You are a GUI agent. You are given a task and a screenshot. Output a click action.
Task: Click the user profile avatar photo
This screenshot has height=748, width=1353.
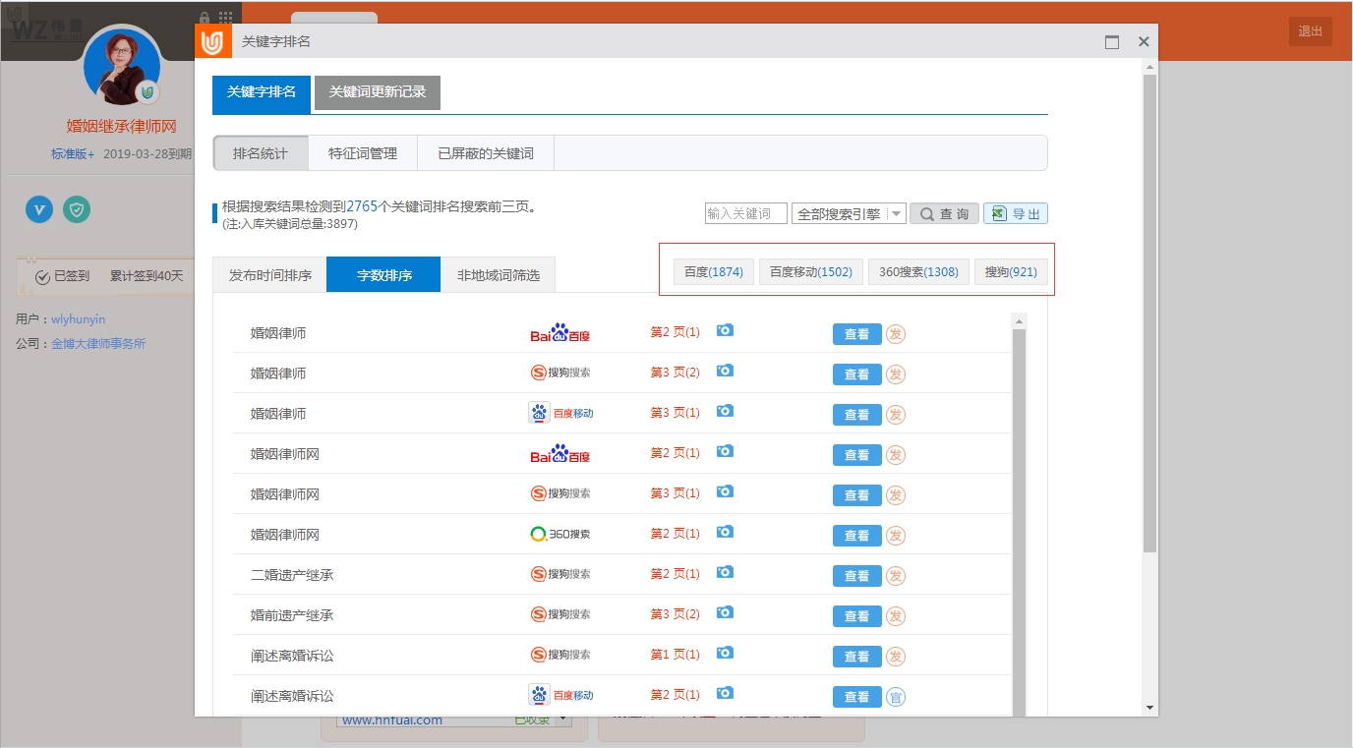tap(121, 67)
